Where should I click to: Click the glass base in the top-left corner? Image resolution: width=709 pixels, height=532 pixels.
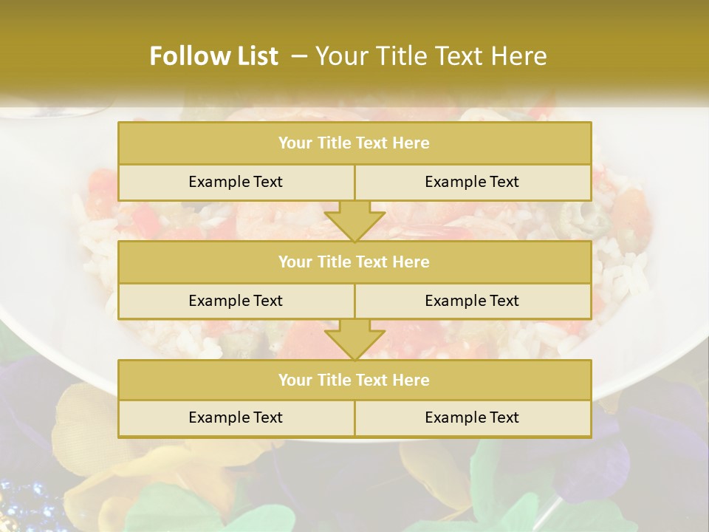(x=66, y=112)
